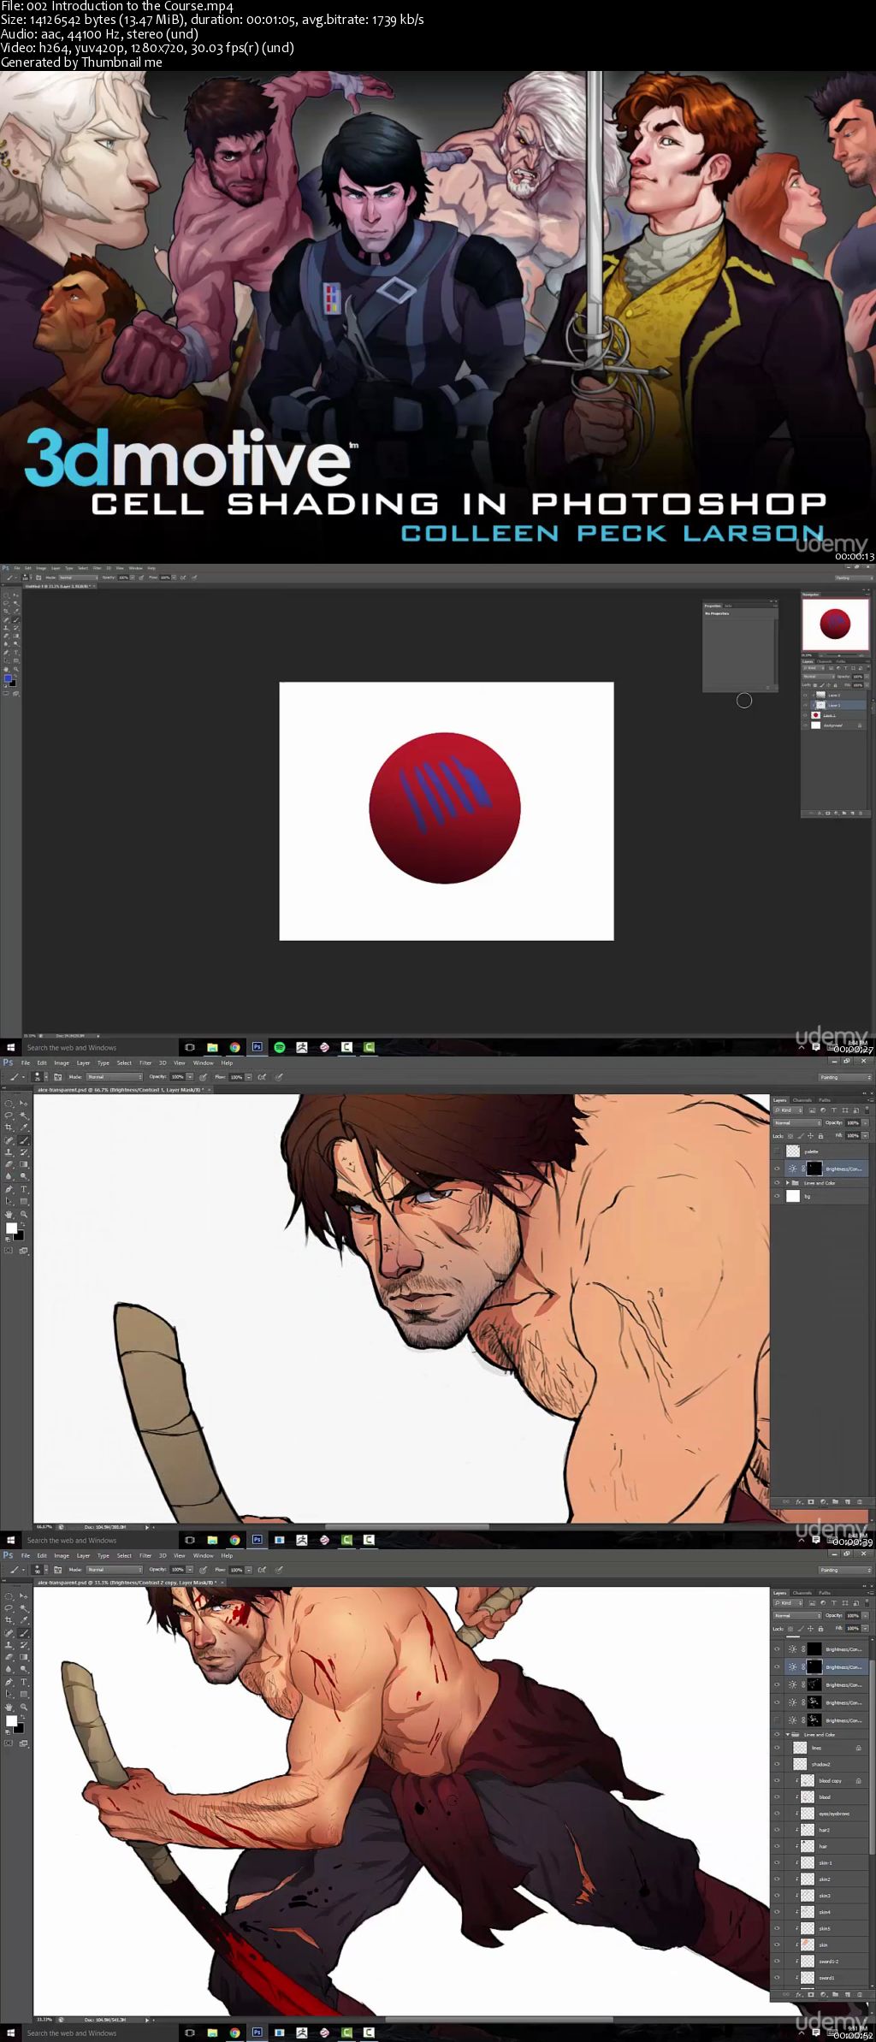Screen dimensions: 876x2042
Task: Filter by type layers in face close-up Layers panel
Action: (834, 1110)
